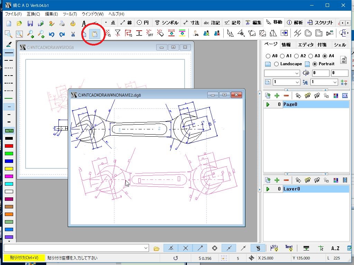Click the funnel filter selection icon
This screenshot has width=354, height=265.
(x=118, y=33)
